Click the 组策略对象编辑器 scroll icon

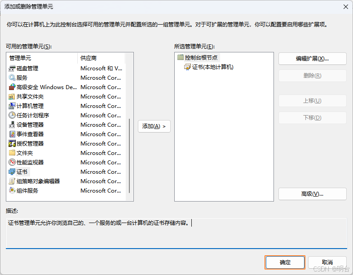coord(12,181)
